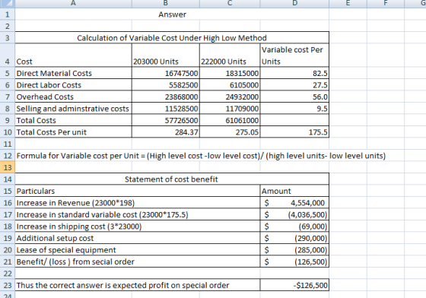The image size is (426, 298).
Task: Click the final answer -$126,500 cell
Action: point(294,285)
